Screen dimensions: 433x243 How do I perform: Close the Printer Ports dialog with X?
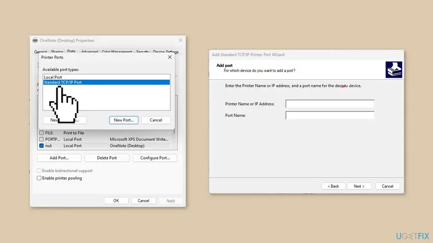169,57
